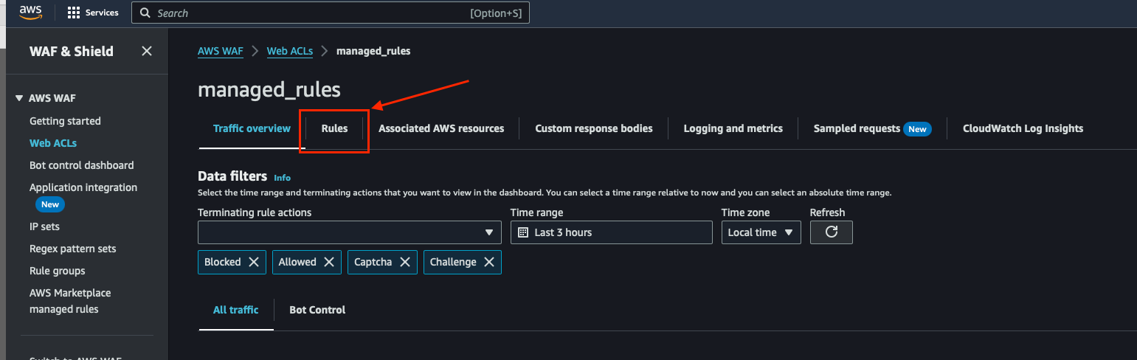Select the All traffic sub-tab

[x=235, y=310]
